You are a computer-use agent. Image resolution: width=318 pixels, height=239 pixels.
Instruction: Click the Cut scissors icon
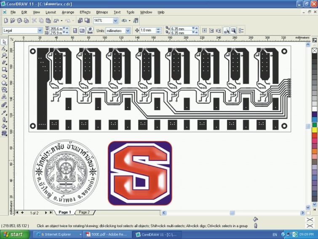(x=34, y=21)
